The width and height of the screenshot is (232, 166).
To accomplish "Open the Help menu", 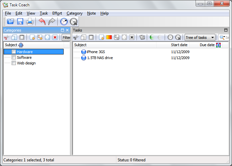I will tap(104, 13).
